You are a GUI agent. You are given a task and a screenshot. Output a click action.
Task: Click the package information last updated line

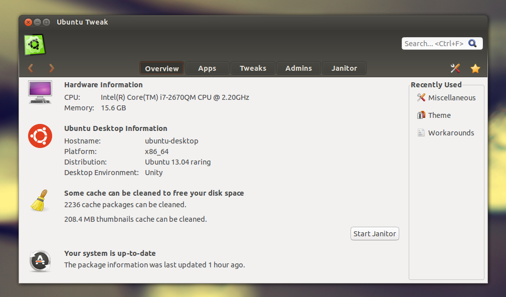[x=154, y=265]
